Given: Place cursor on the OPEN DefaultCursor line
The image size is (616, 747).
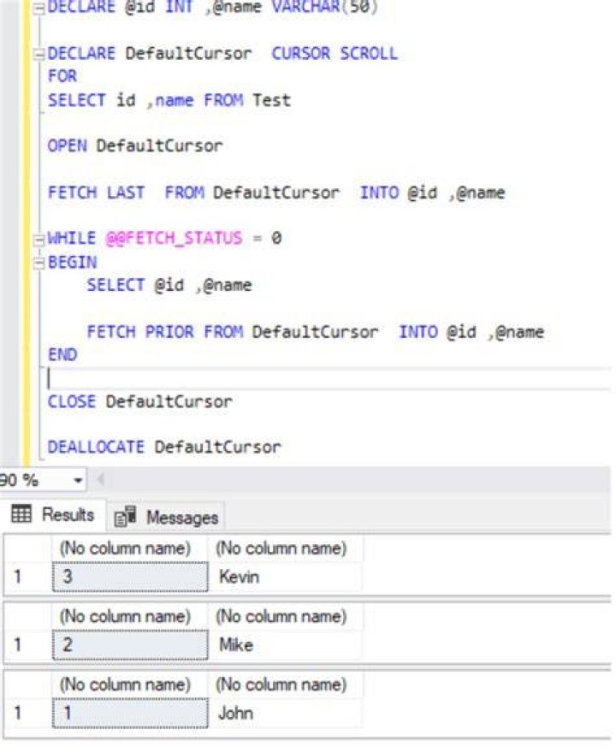Looking at the screenshot, I should [x=135, y=145].
